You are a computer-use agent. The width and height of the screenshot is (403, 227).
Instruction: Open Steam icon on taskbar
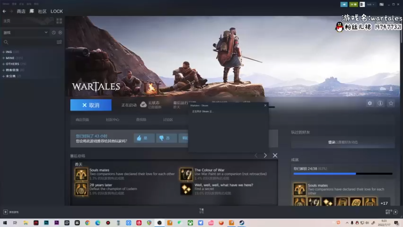242,222
